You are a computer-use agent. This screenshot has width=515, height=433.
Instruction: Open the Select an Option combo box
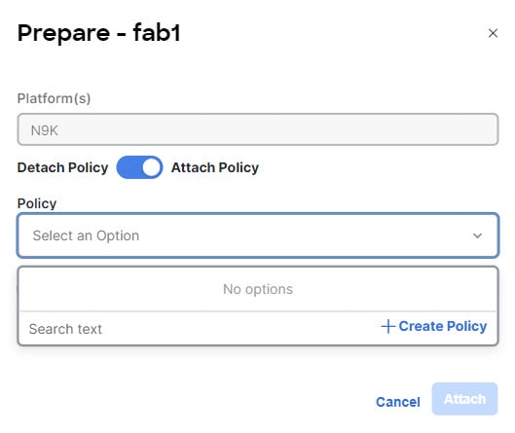[258, 235]
